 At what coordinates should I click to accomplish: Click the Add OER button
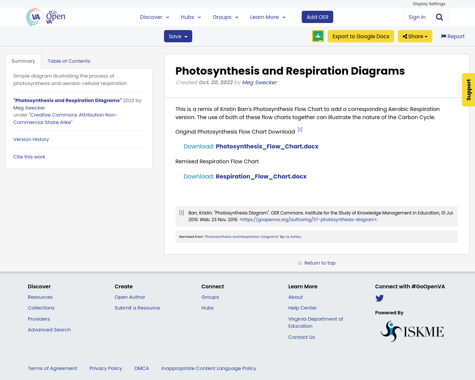click(x=317, y=17)
